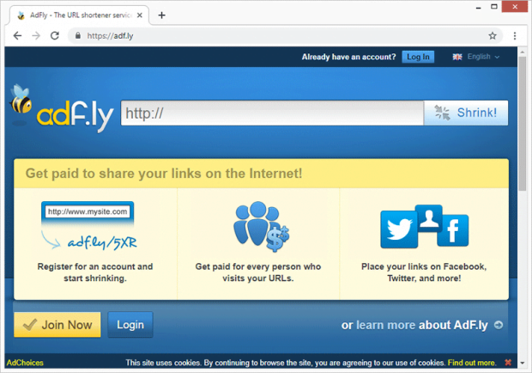Open the English language dropdown

tap(476, 57)
